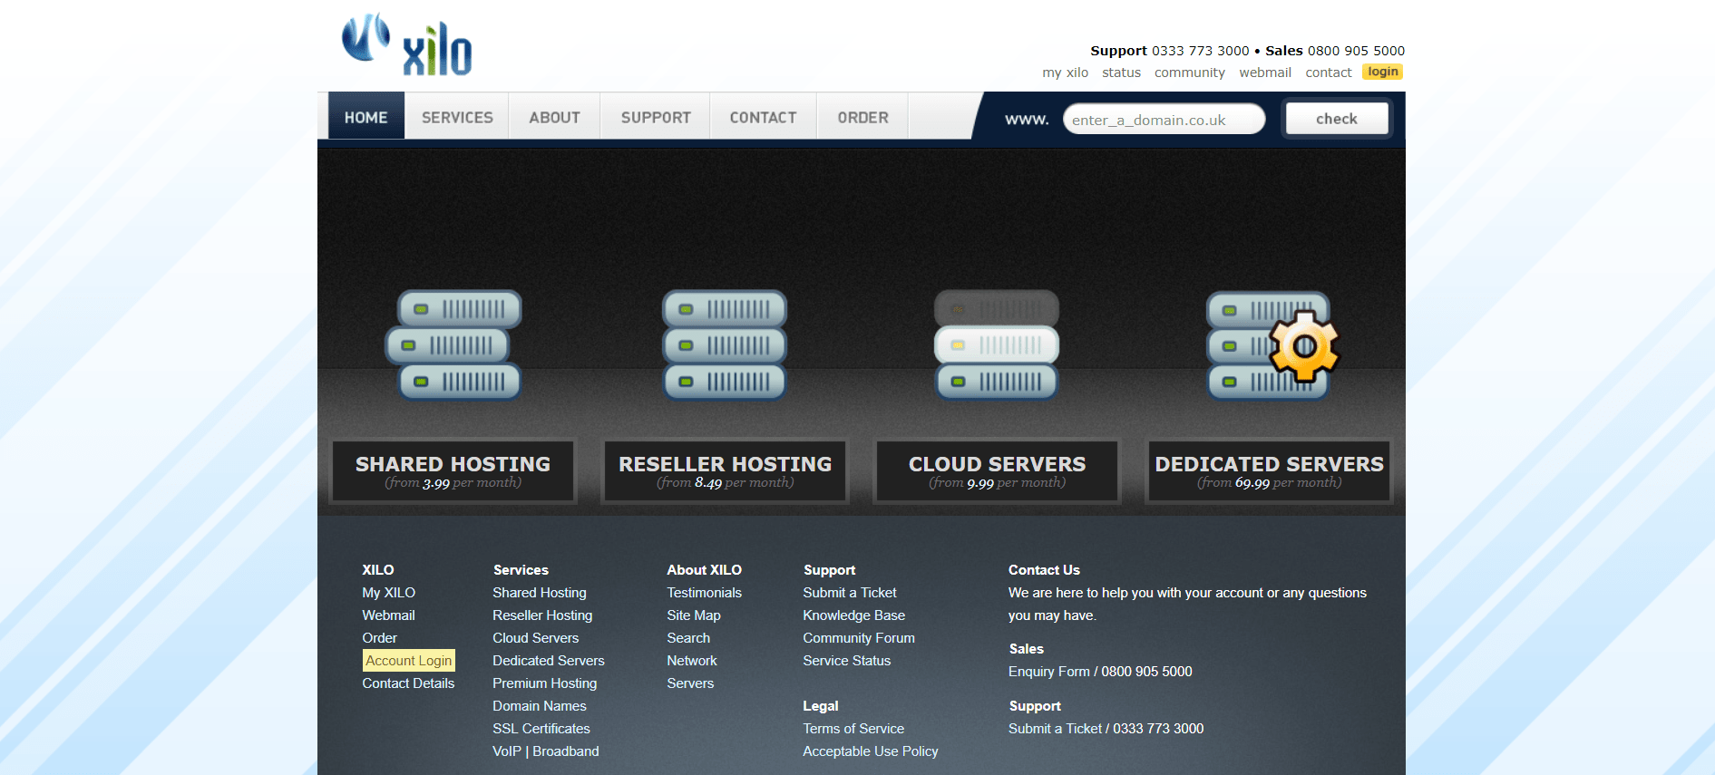Open Webmail footer link
Viewport: 1715px width, 775px height.
tap(388, 615)
